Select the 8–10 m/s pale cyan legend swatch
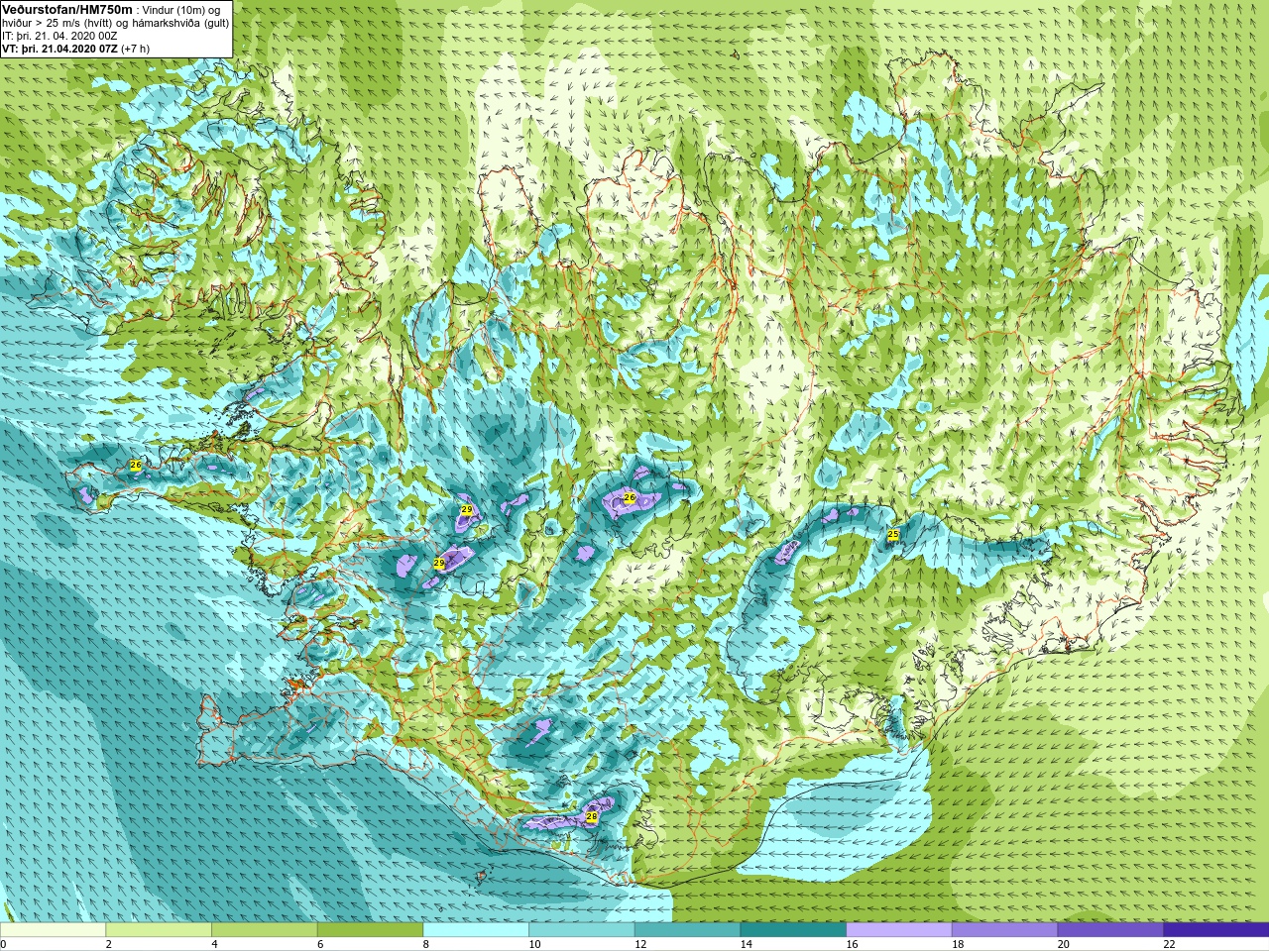Viewport: 1269px width, 951px height. (x=476, y=930)
